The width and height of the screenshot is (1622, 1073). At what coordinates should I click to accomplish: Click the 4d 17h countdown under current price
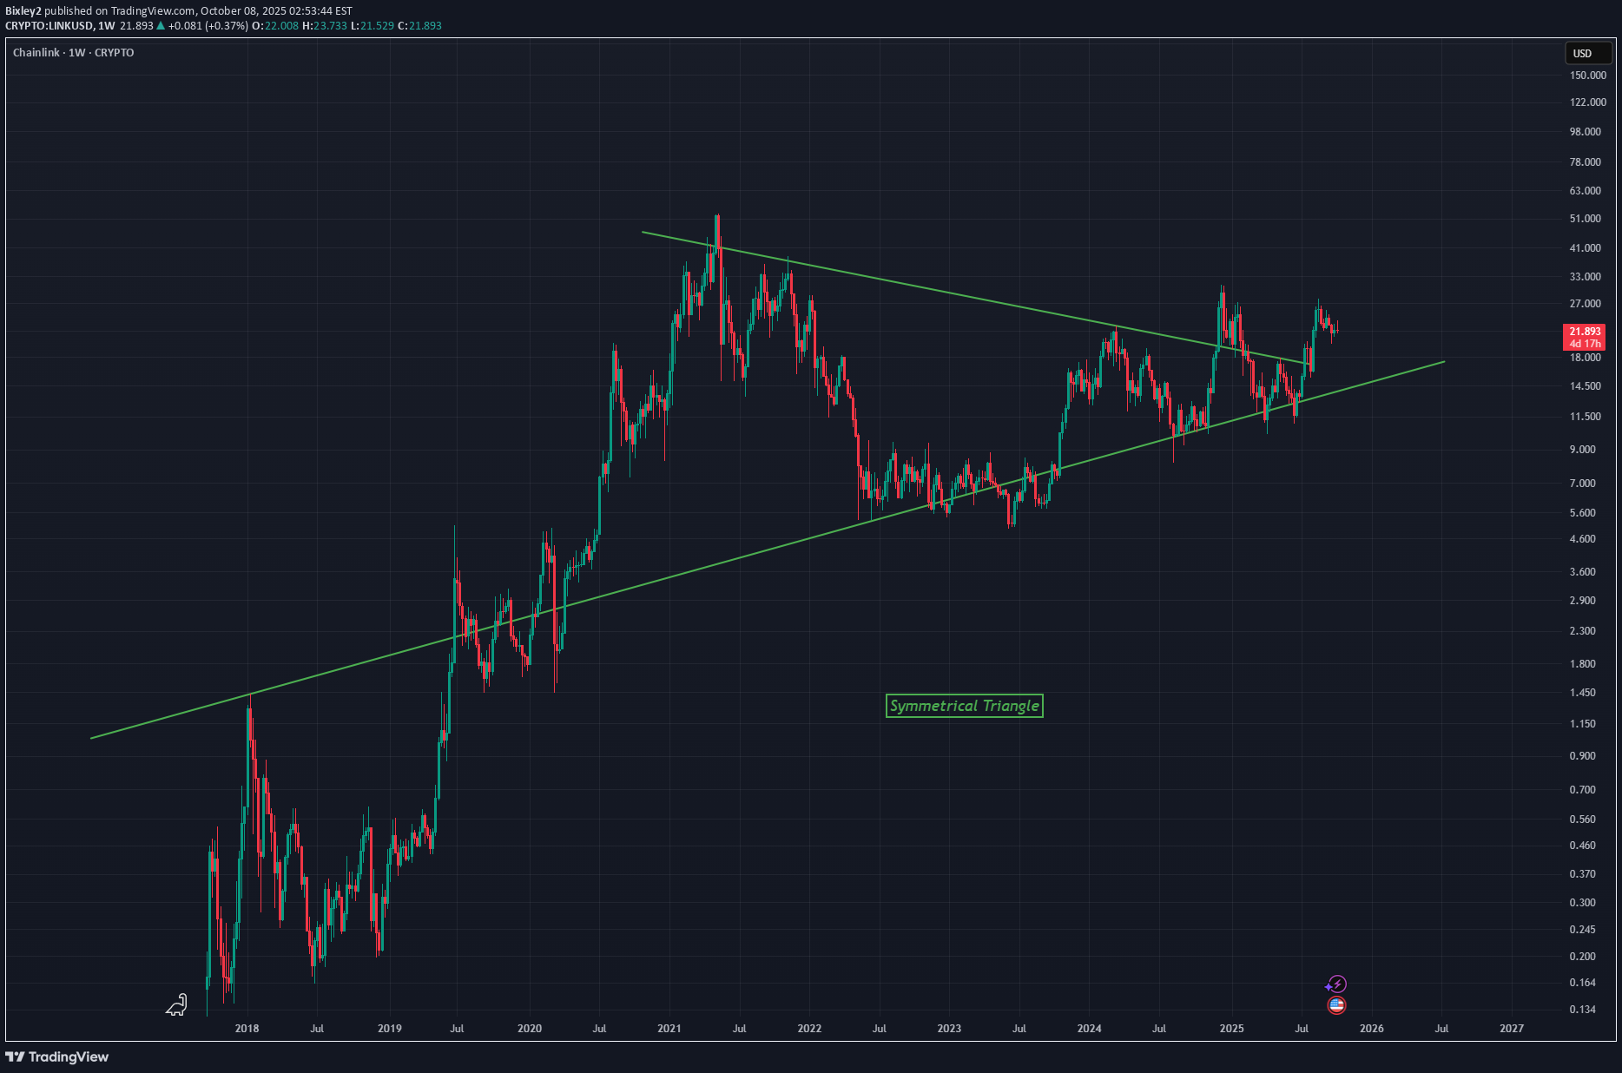click(x=1585, y=344)
